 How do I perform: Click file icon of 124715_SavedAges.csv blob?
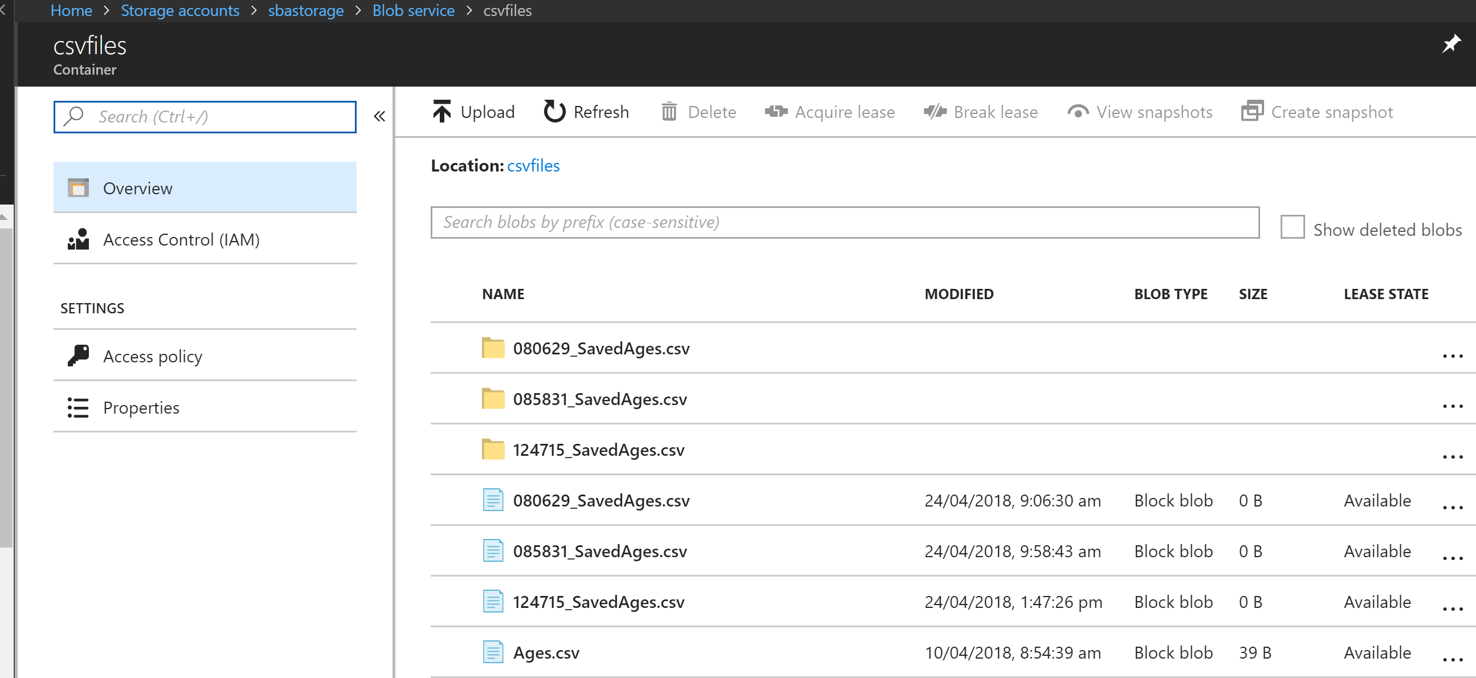(493, 601)
